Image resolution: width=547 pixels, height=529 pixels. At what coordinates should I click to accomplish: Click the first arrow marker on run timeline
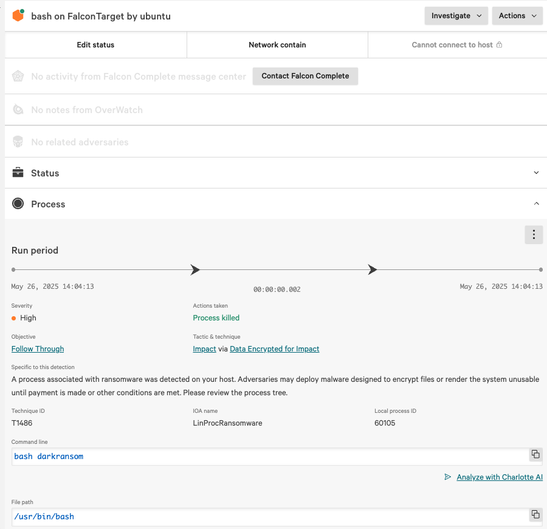[x=195, y=269]
